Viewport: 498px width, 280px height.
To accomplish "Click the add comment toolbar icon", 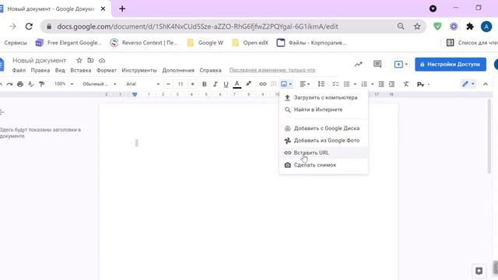I will 273,84.
